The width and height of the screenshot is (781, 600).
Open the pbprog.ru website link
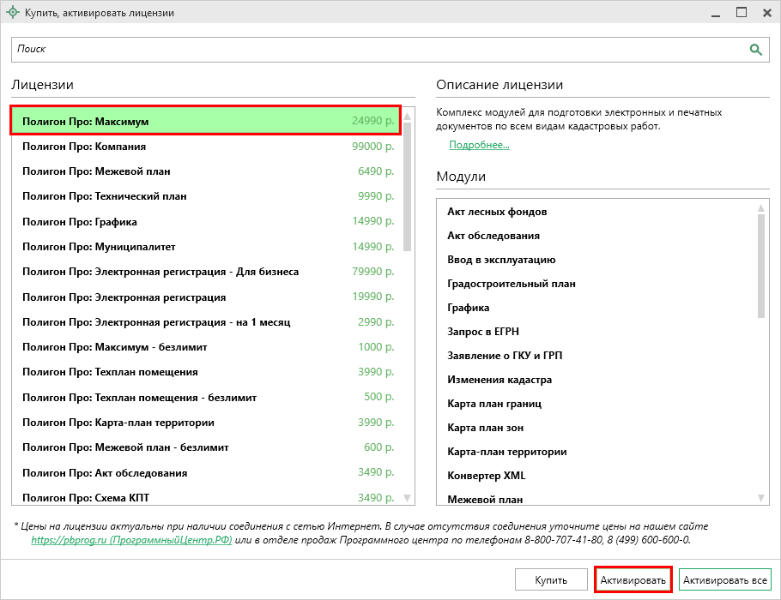pyautogui.click(x=131, y=540)
